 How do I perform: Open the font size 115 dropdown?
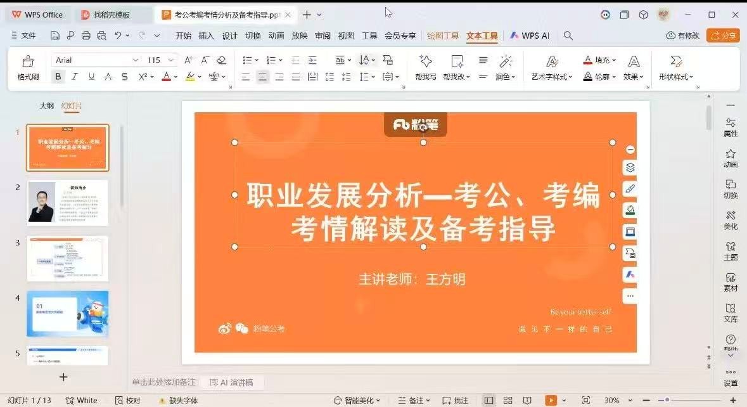(171, 60)
